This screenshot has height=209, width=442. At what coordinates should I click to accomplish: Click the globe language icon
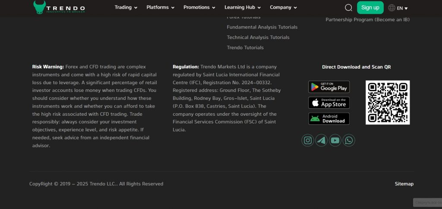(391, 8)
